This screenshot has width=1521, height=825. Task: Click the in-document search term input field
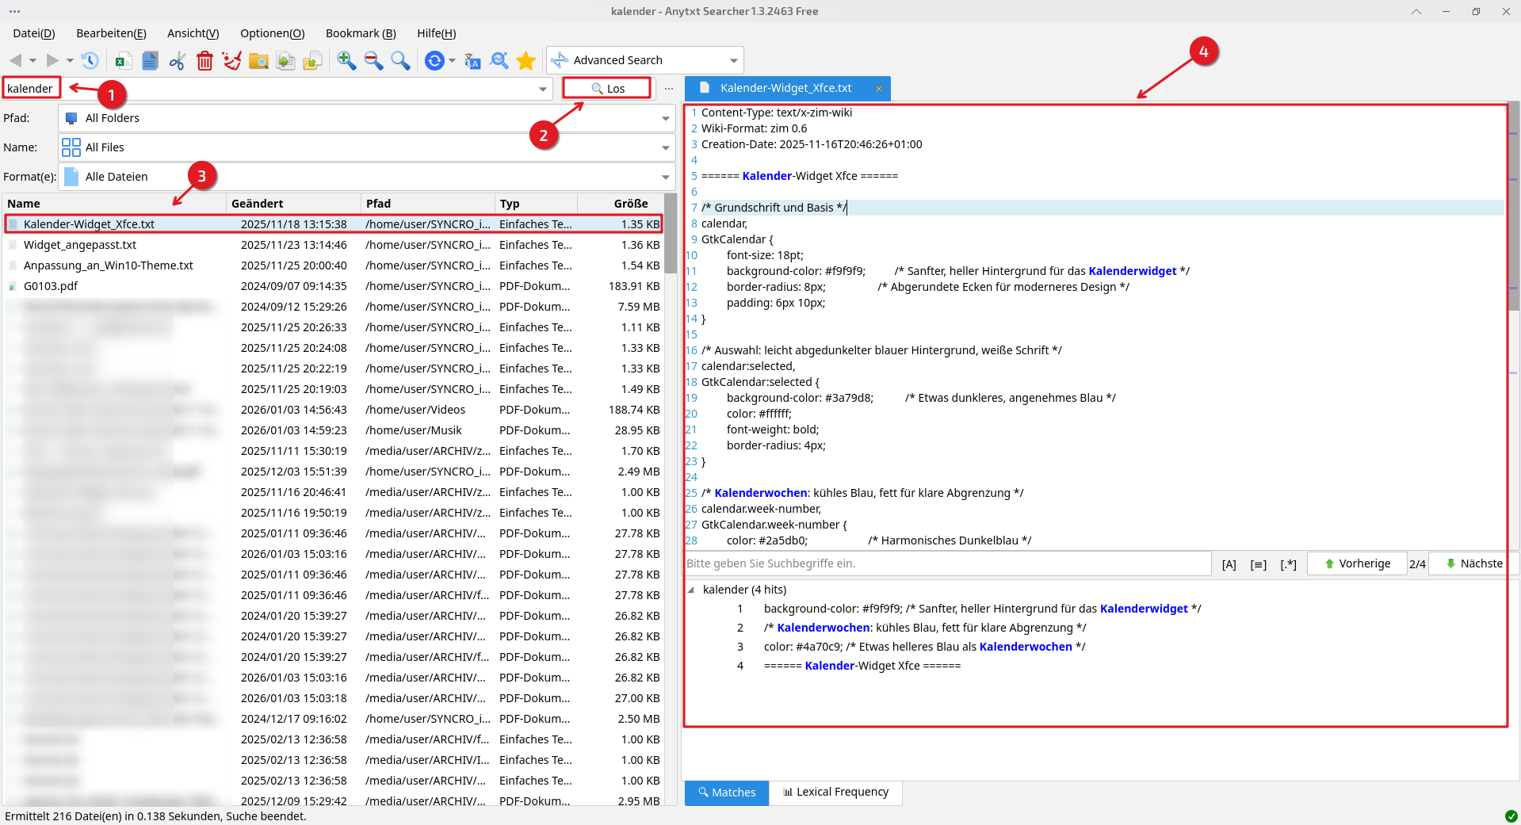[x=946, y=563]
